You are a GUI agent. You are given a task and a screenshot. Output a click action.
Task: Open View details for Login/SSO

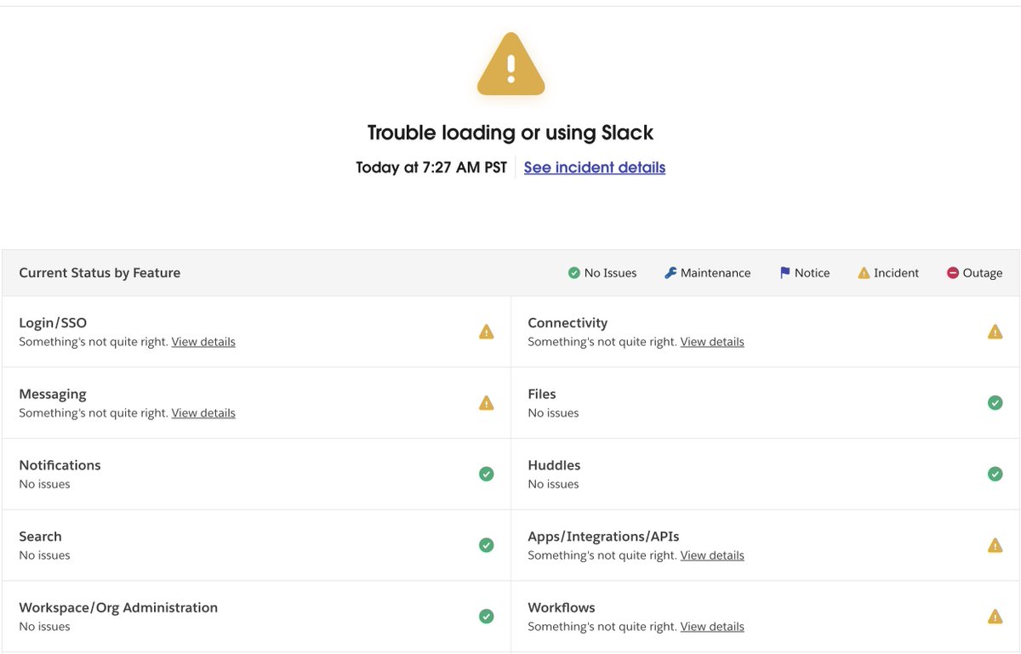tap(203, 342)
